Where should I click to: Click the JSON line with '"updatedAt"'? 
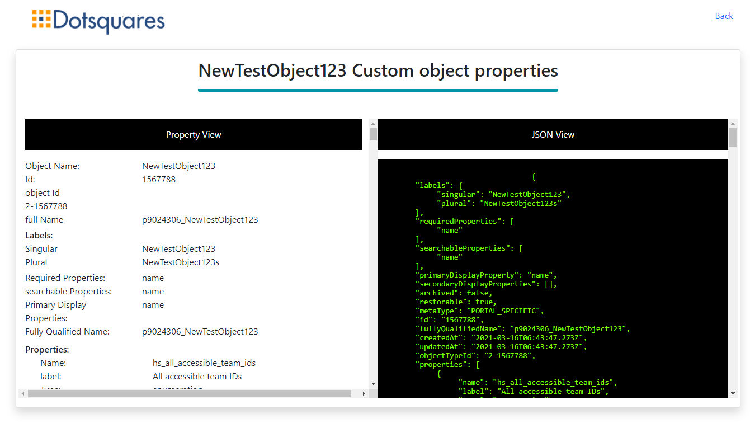[501, 347]
